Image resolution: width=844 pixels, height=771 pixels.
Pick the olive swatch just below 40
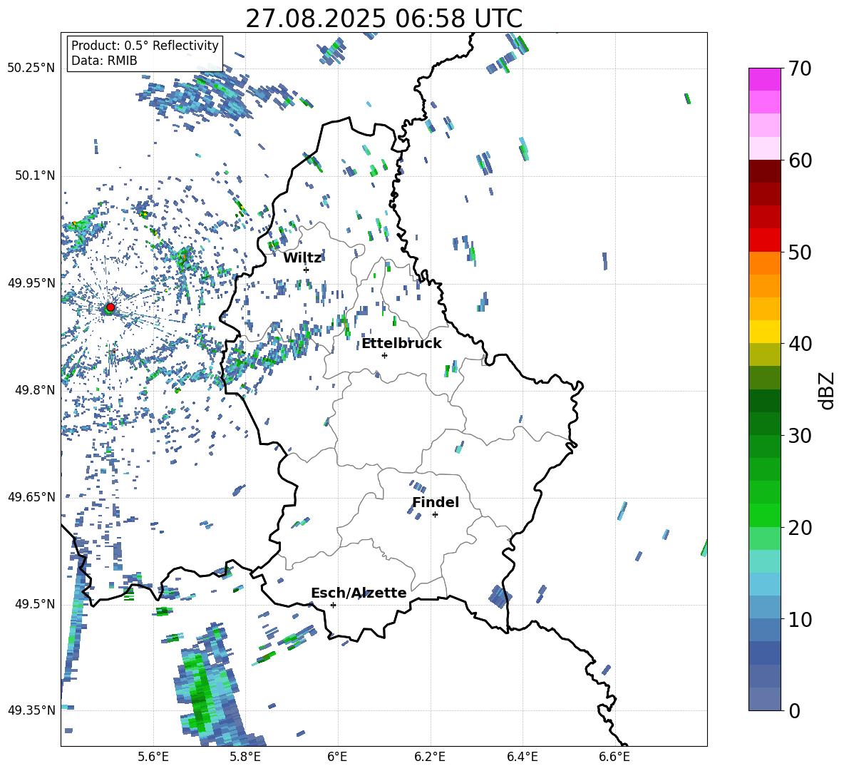(x=764, y=354)
